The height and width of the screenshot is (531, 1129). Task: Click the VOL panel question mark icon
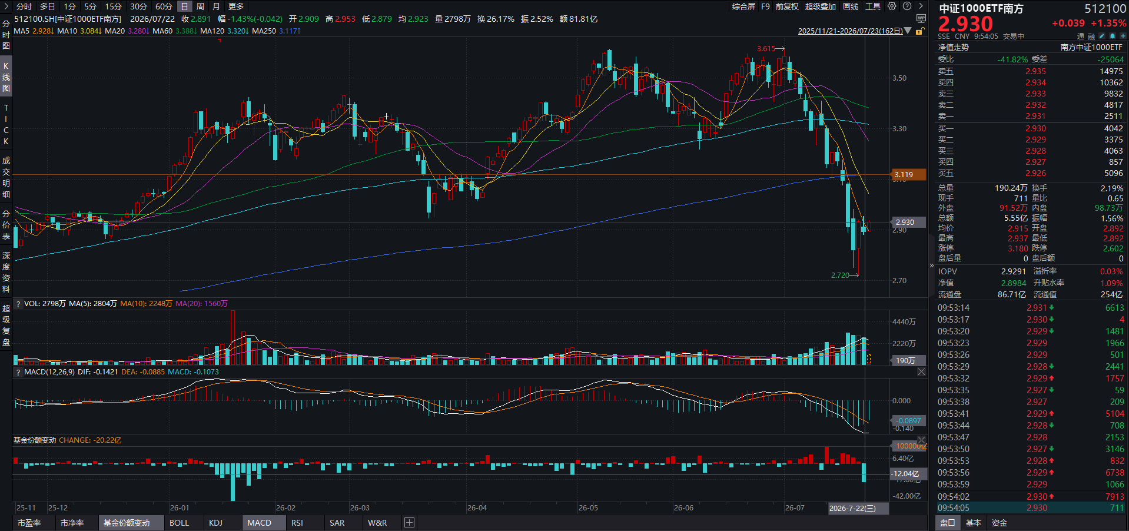[x=18, y=304]
